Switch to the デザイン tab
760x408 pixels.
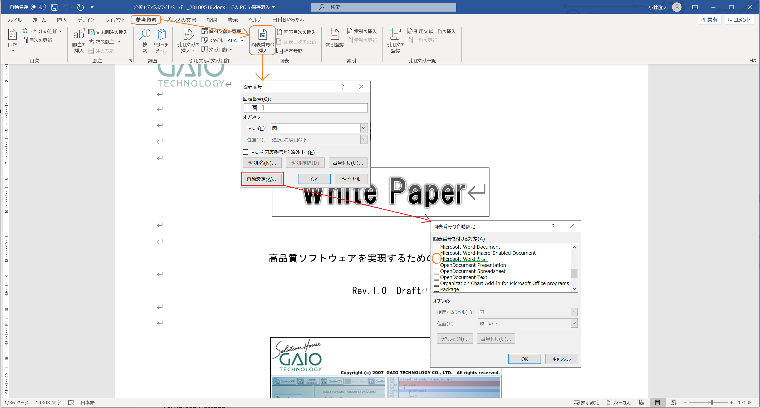tap(86, 20)
